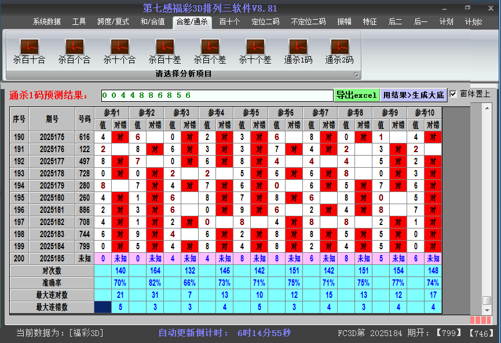Click the 参考1 column header
The image size is (501, 343).
(x=112, y=113)
